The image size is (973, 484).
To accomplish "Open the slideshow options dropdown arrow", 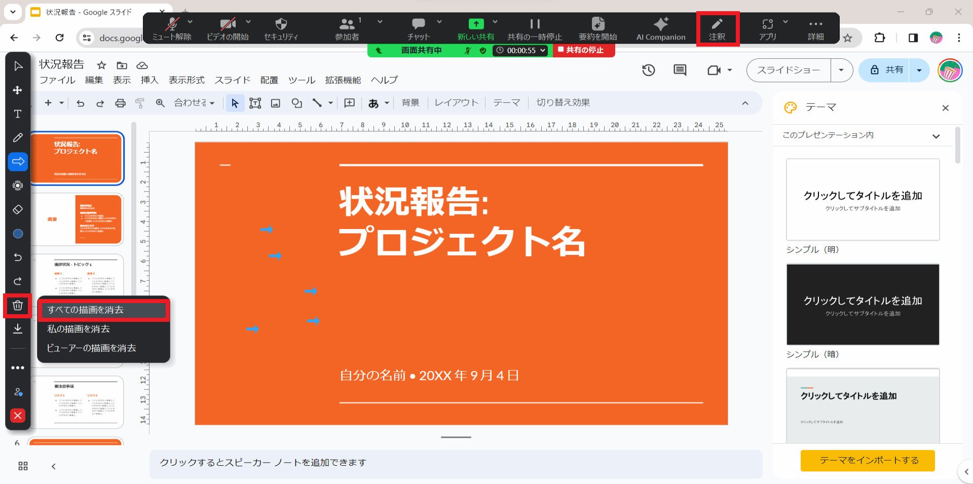I will click(841, 70).
